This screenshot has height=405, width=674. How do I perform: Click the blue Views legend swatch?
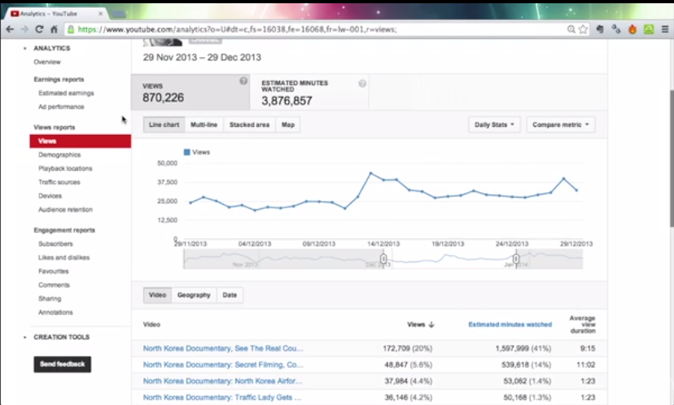click(x=187, y=152)
